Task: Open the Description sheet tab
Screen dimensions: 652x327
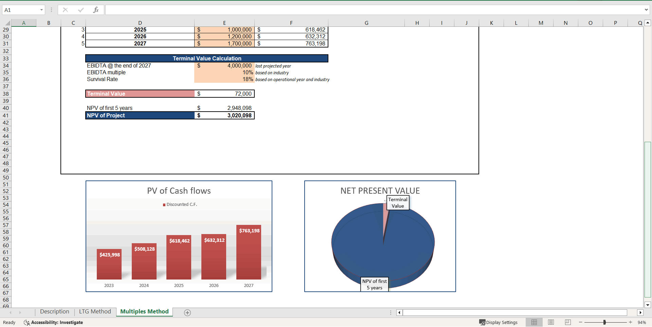Action: click(54, 311)
